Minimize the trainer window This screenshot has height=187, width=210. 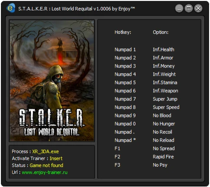(179, 8)
